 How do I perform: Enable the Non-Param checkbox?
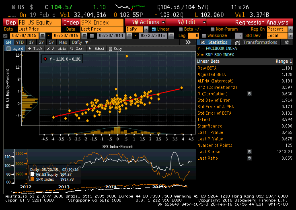click(x=212, y=29)
